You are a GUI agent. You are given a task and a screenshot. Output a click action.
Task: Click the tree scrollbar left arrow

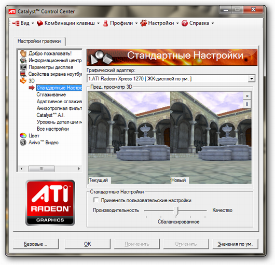click(21, 169)
